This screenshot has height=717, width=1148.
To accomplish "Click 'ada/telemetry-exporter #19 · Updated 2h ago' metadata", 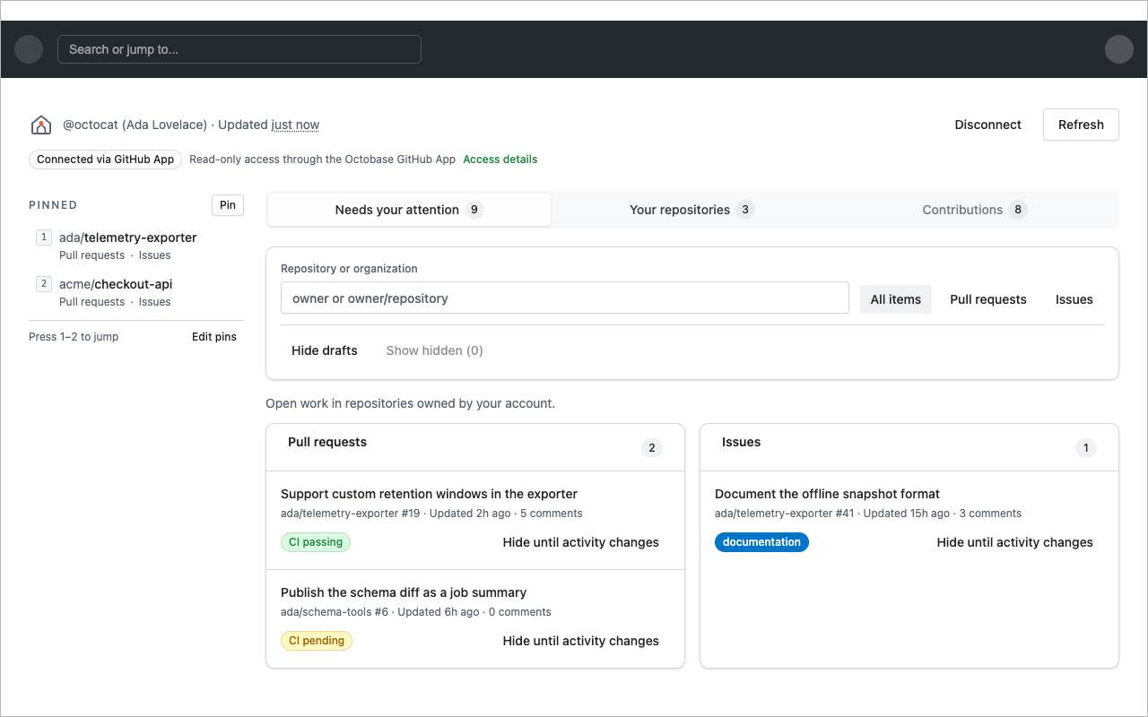I will 396,514.
